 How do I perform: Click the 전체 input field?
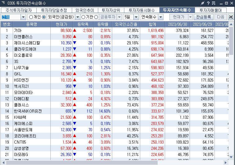tap(11, 17)
